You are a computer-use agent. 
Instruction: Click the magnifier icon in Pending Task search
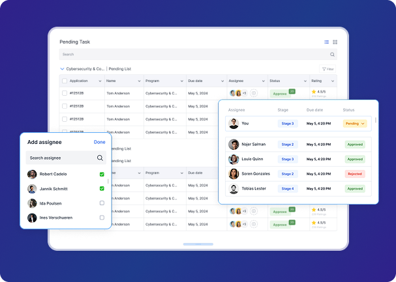tap(332, 55)
